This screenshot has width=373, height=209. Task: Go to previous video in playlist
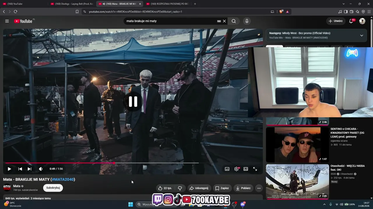coord(20,169)
